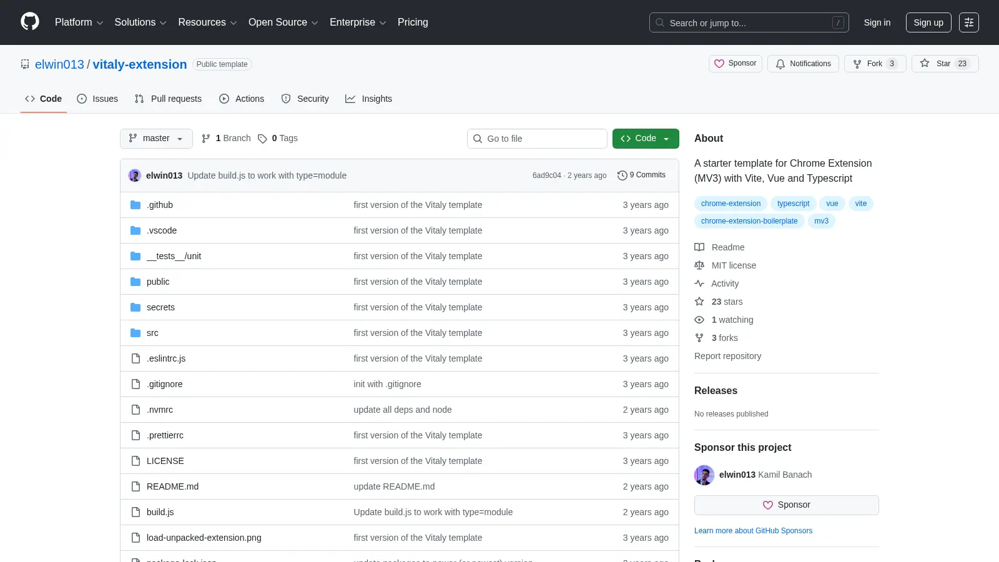Click the Sign up button

[928, 22]
